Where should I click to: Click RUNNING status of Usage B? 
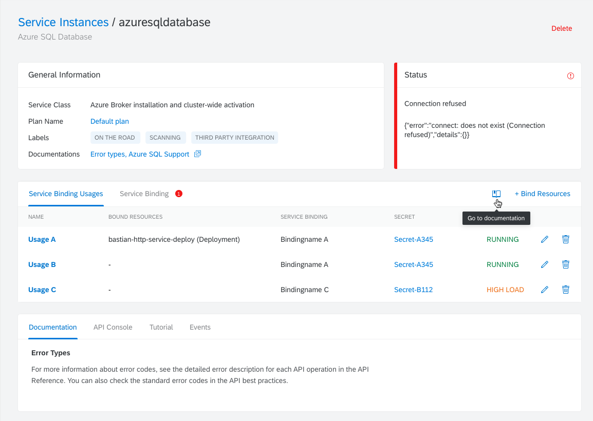tap(503, 264)
